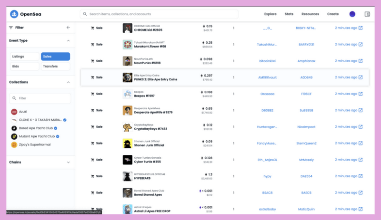Click cart icon in CHROME kid sale row

(92, 28)
